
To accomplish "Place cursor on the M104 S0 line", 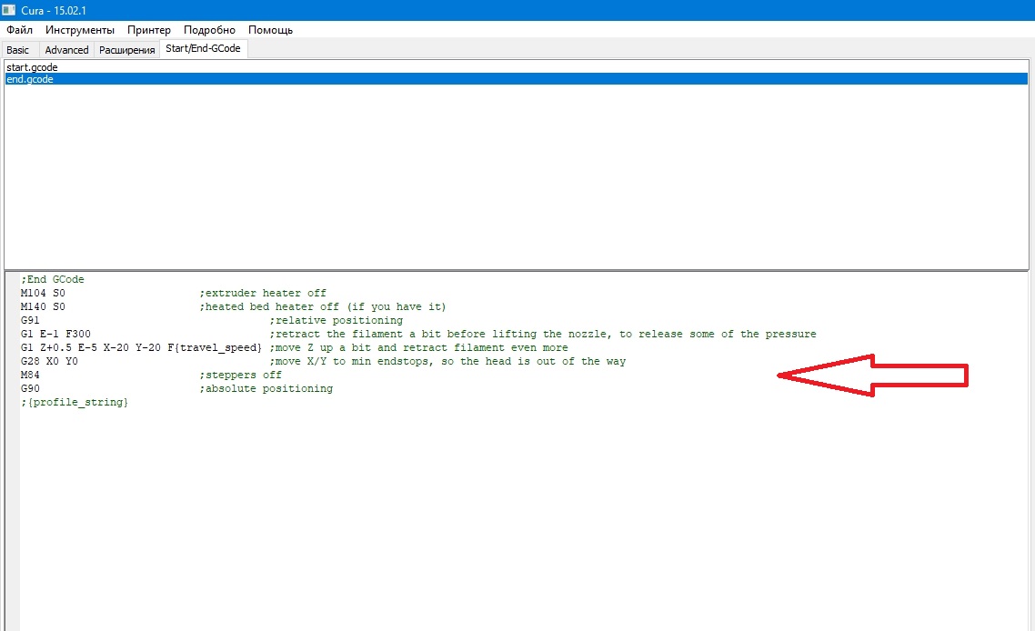I will click(x=43, y=294).
